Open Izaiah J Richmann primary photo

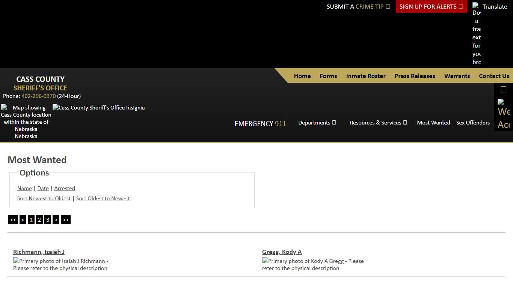pos(60,264)
